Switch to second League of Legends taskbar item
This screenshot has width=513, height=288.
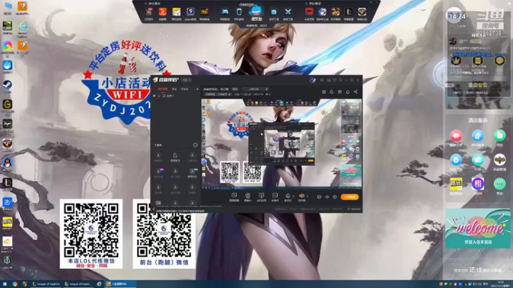tap(78, 284)
